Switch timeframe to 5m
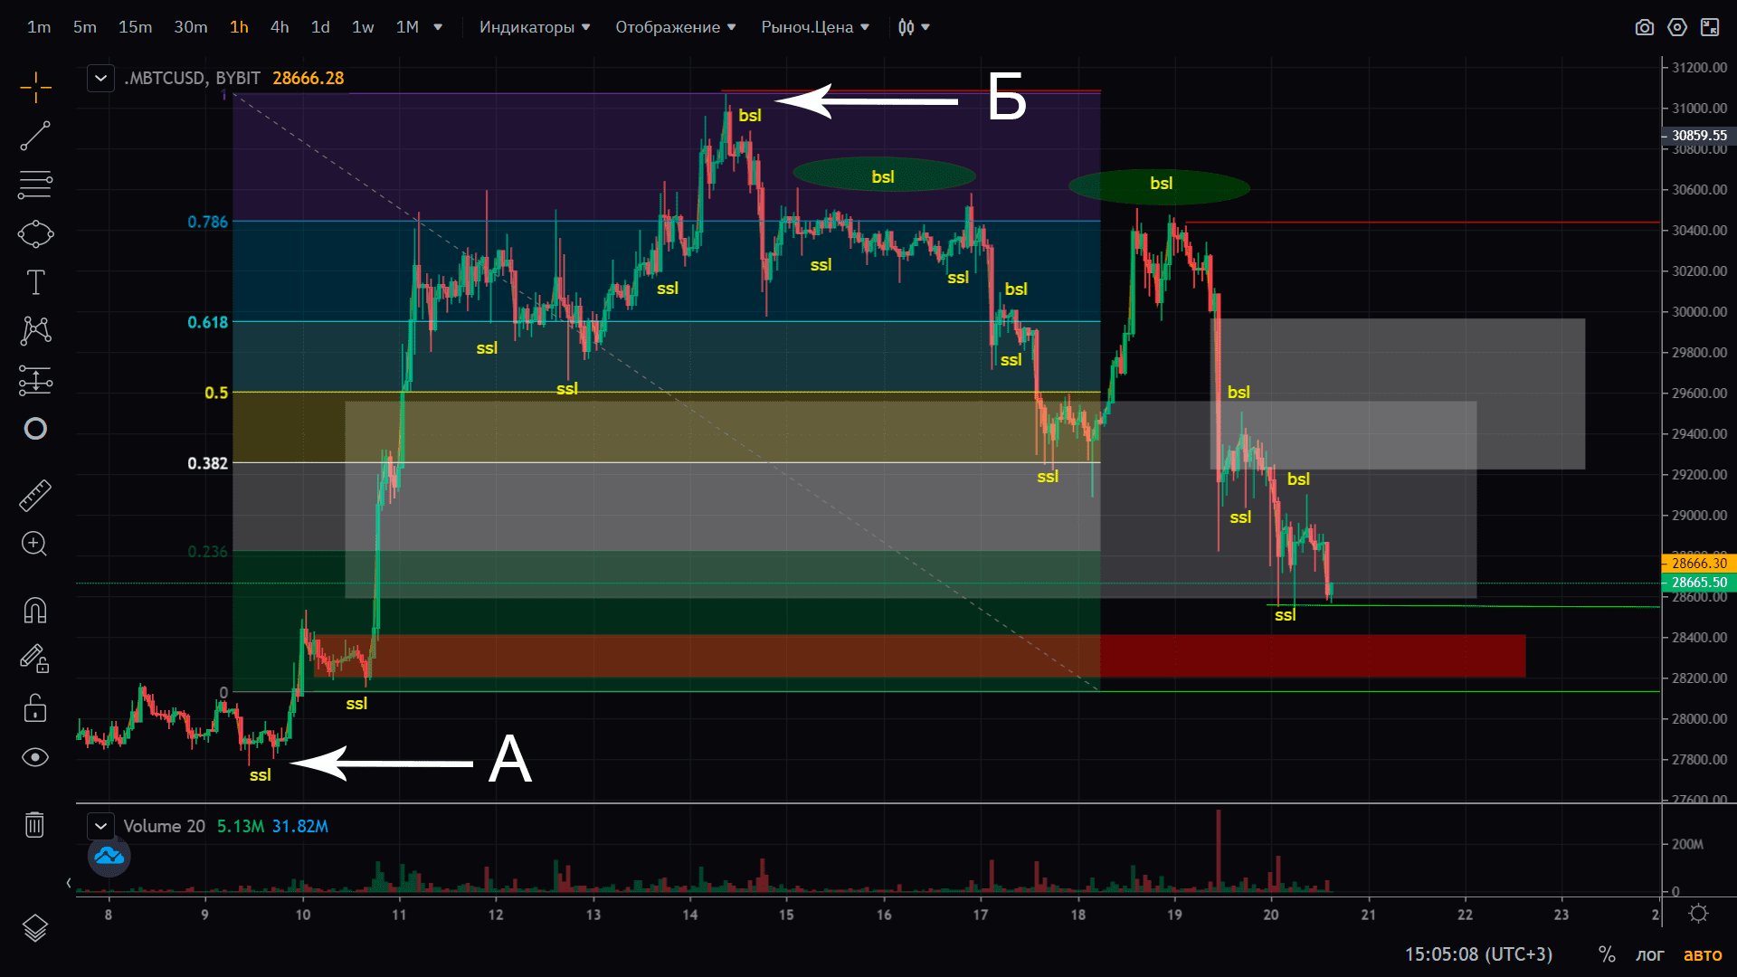Screen dimensions: 1737x977 point(85,27)
